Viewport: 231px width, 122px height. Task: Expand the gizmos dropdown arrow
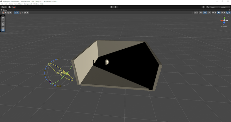230,13
